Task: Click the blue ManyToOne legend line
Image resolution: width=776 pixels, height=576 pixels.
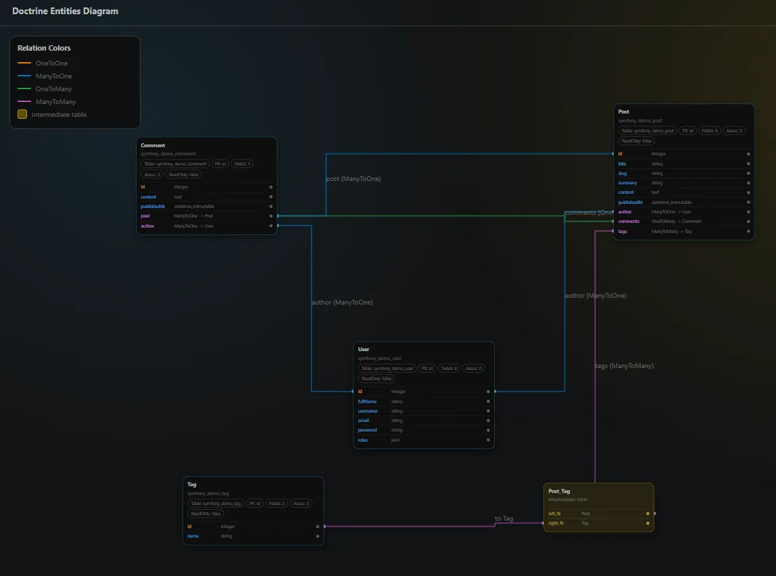Action: 24,76
